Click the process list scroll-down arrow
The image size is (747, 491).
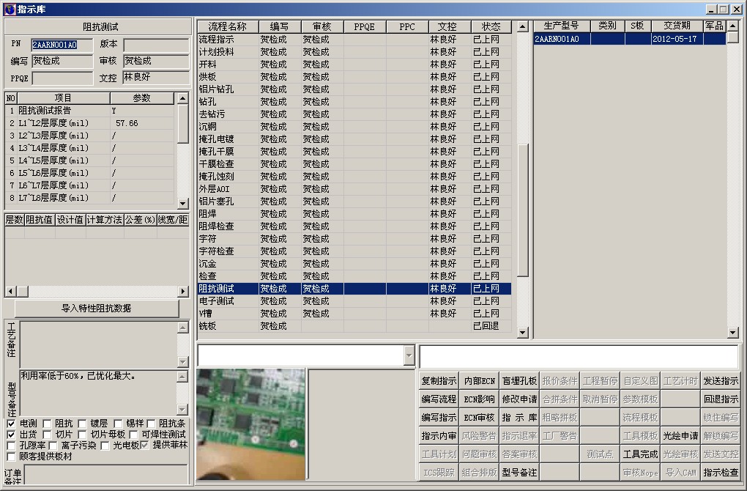pyautogui.click(x=523, y=333)
